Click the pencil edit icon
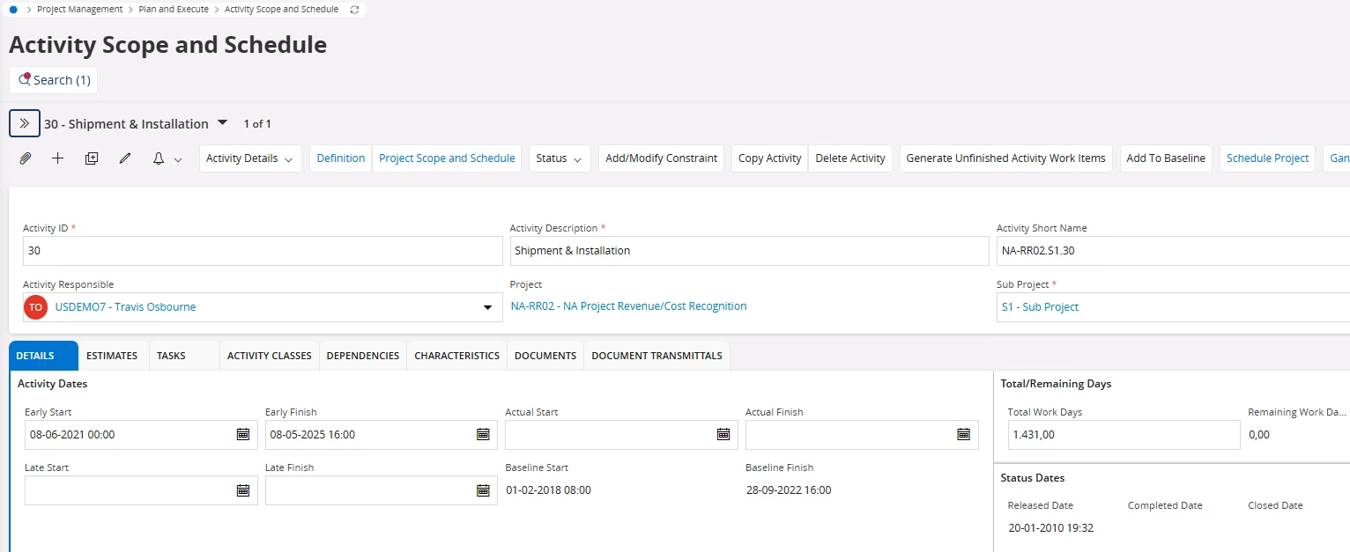1350x552 pixels. click(x=125, y=158)
